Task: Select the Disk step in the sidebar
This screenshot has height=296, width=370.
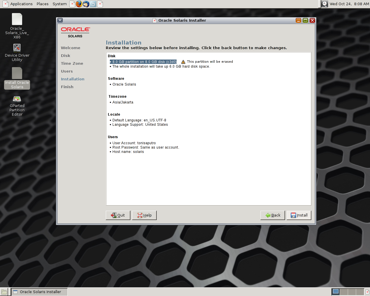Action: pyautogui.click(x=66, y=55)
